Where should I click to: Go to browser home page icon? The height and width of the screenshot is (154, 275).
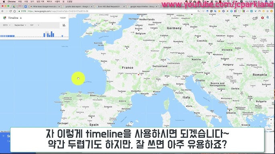click(x=14, y=11)
